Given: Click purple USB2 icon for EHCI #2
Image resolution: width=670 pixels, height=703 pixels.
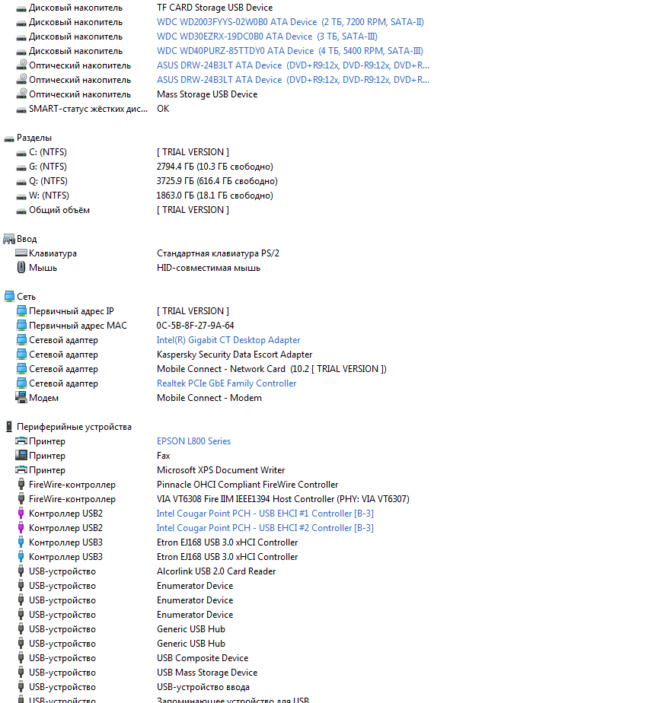Looking at the screenshot, I should (x=21, y=528).
